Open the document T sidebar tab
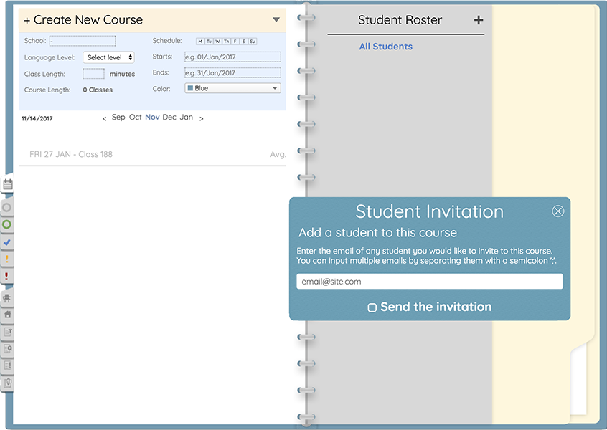Image resolution: width=607 pixels, height=430 pixels. coord(7,332)
